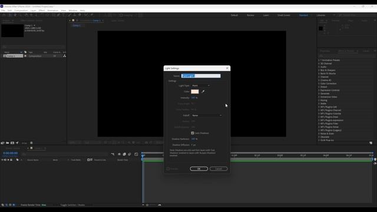Image resolution: width=377 pixels, height=212 pixels.
Task: Toggle Layer Switches pane at timeline bottom-left
Action: [x=2, y=205]
